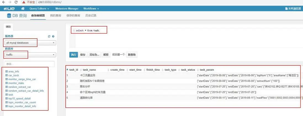Click table icon beside top10_speed_detail
The width and height of the screenshot is (303, 116).
[x=7, y=98]
